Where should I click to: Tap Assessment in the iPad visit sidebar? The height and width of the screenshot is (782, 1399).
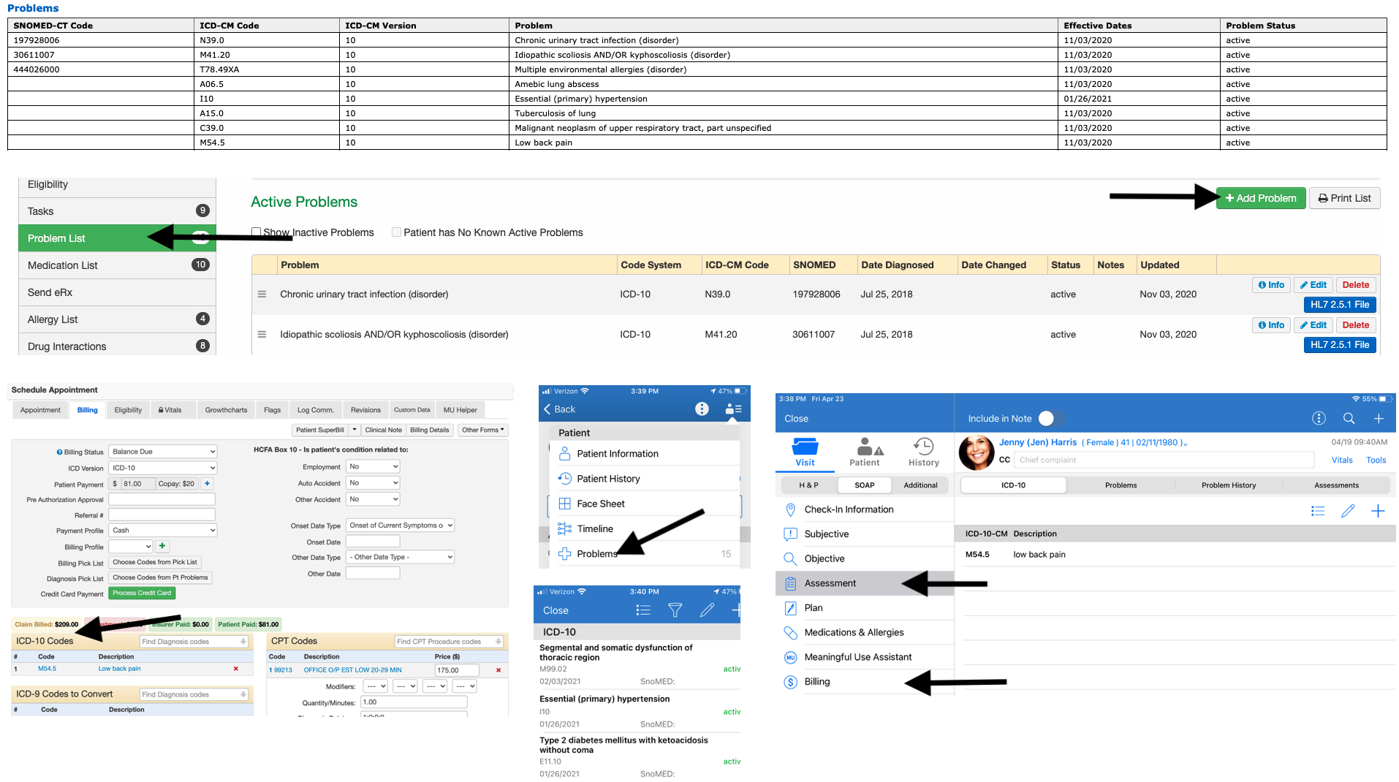[865, 583]
